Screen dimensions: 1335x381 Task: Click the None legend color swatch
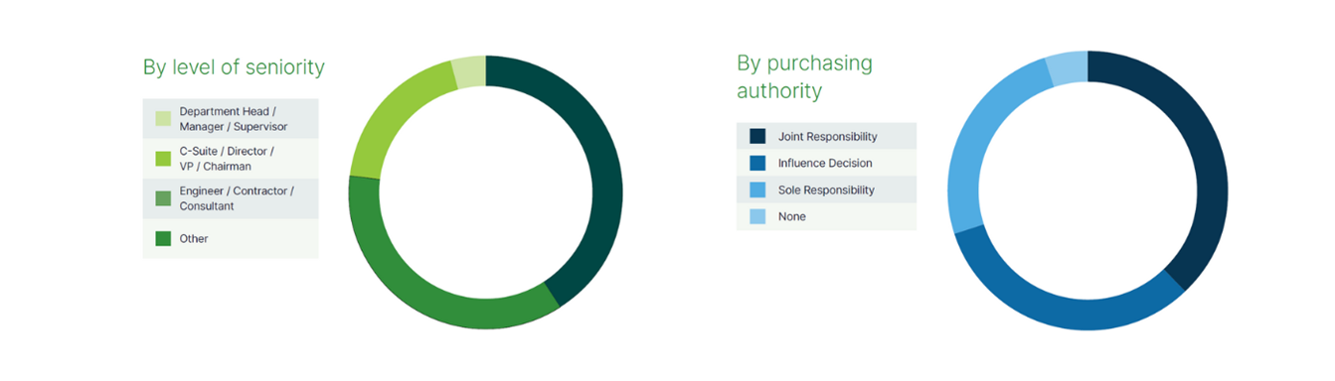tap(757, 216)
